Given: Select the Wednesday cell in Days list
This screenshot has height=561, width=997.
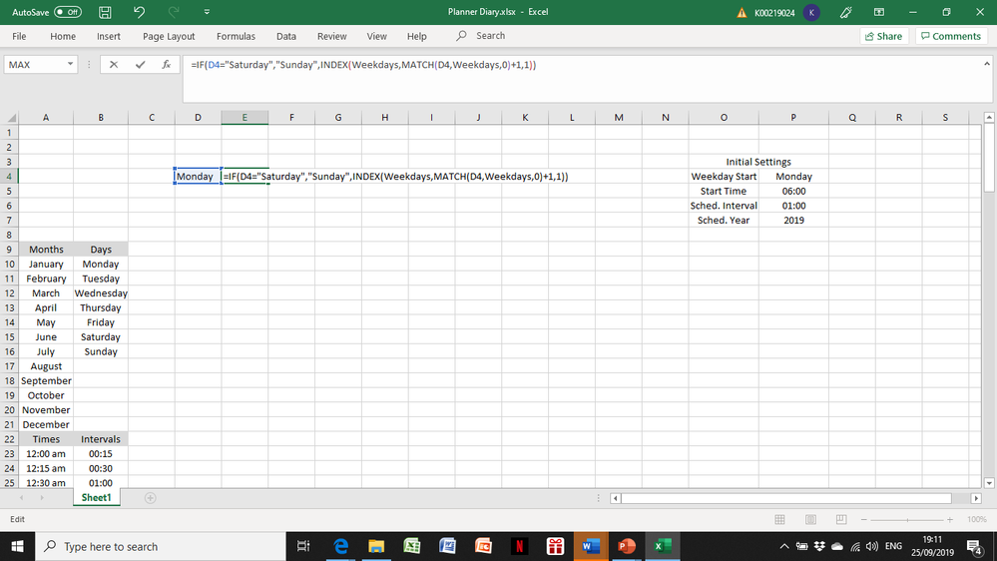Looking at the screenshot, I should pos(101,293).
